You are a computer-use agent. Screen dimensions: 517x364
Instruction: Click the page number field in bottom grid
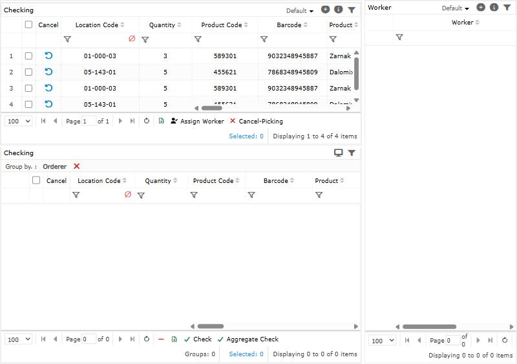89,339
